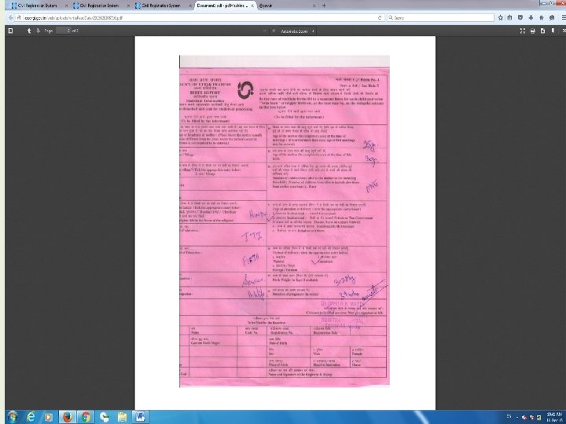Switch PDF to presentation mode
This screenshot has height=424, width=566.
tap(522, 31)
